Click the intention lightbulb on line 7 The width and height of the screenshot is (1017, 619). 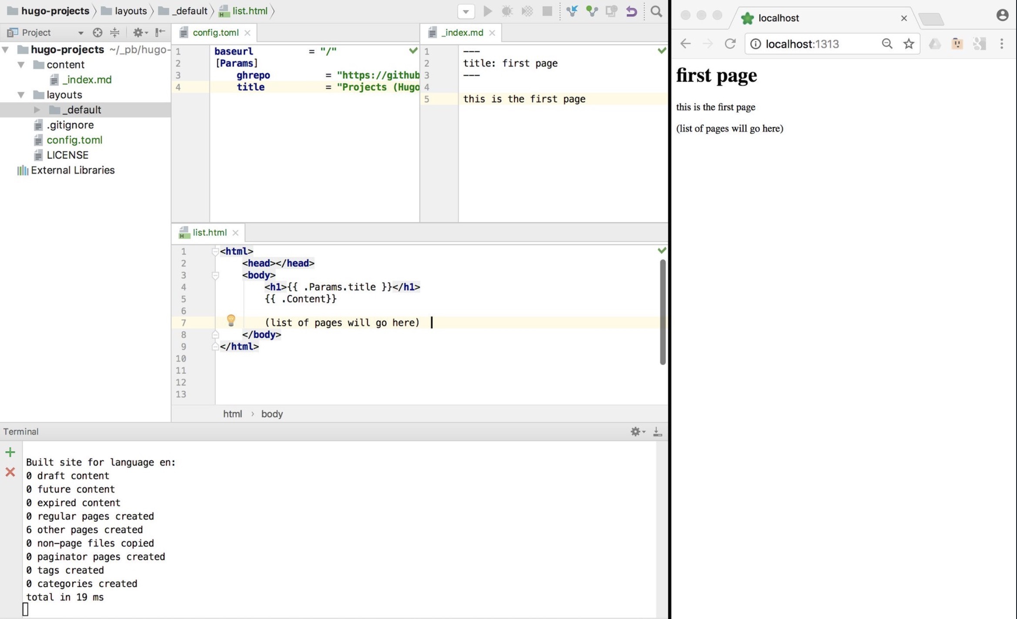(231, 320)
